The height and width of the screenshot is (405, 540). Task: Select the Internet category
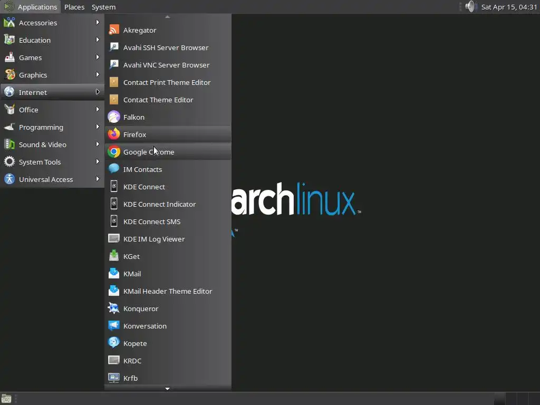click(52, 92)
